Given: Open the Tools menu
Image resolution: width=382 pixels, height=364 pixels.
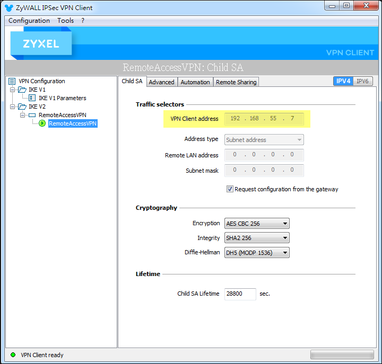Looking at the screenshot, I should click(x=66, y=21).
